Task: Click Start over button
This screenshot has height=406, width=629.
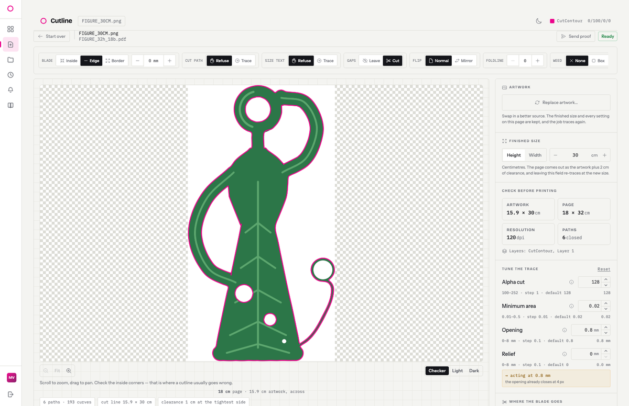Action: tap(52, 36)
